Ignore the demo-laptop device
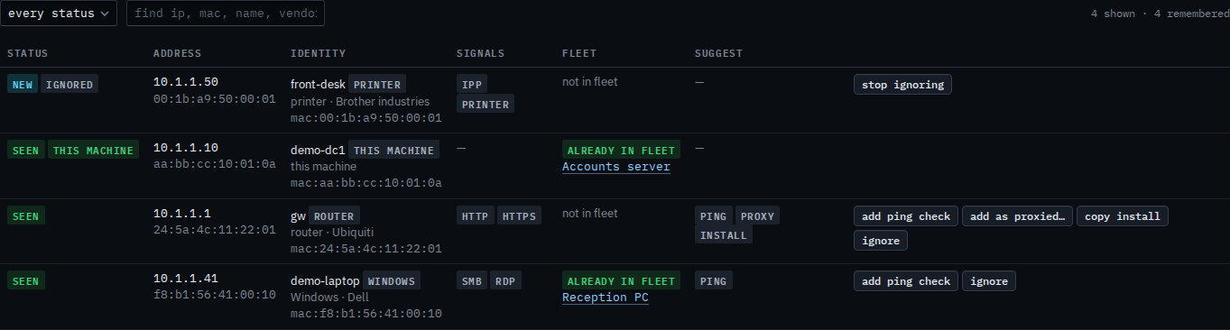This screenshot has height=330, width=1230. coord(989,281)
